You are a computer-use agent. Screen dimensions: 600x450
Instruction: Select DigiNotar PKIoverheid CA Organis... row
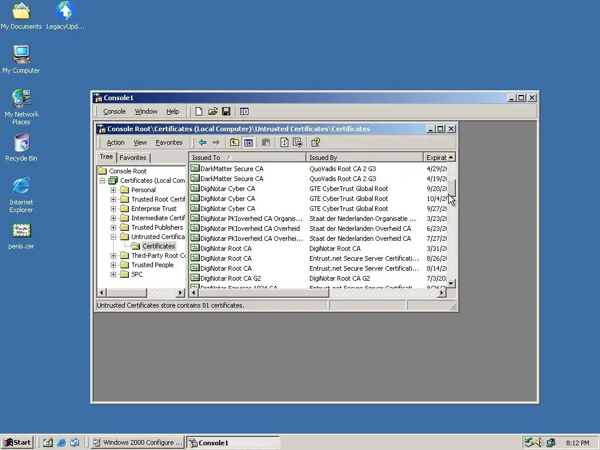click(318, 219)
